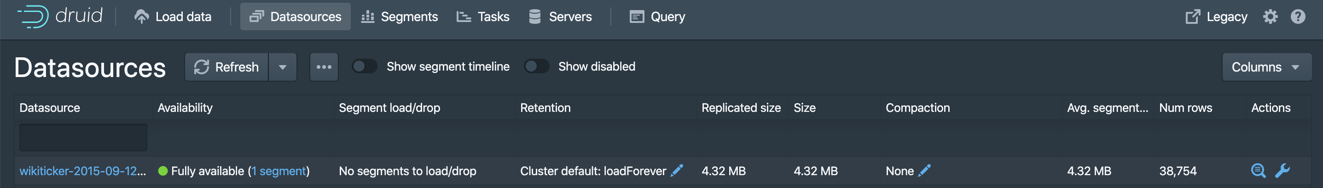This screenshot has height=188, width=1323.
Task: Click the Refresh button
Action: click(226, 67)
